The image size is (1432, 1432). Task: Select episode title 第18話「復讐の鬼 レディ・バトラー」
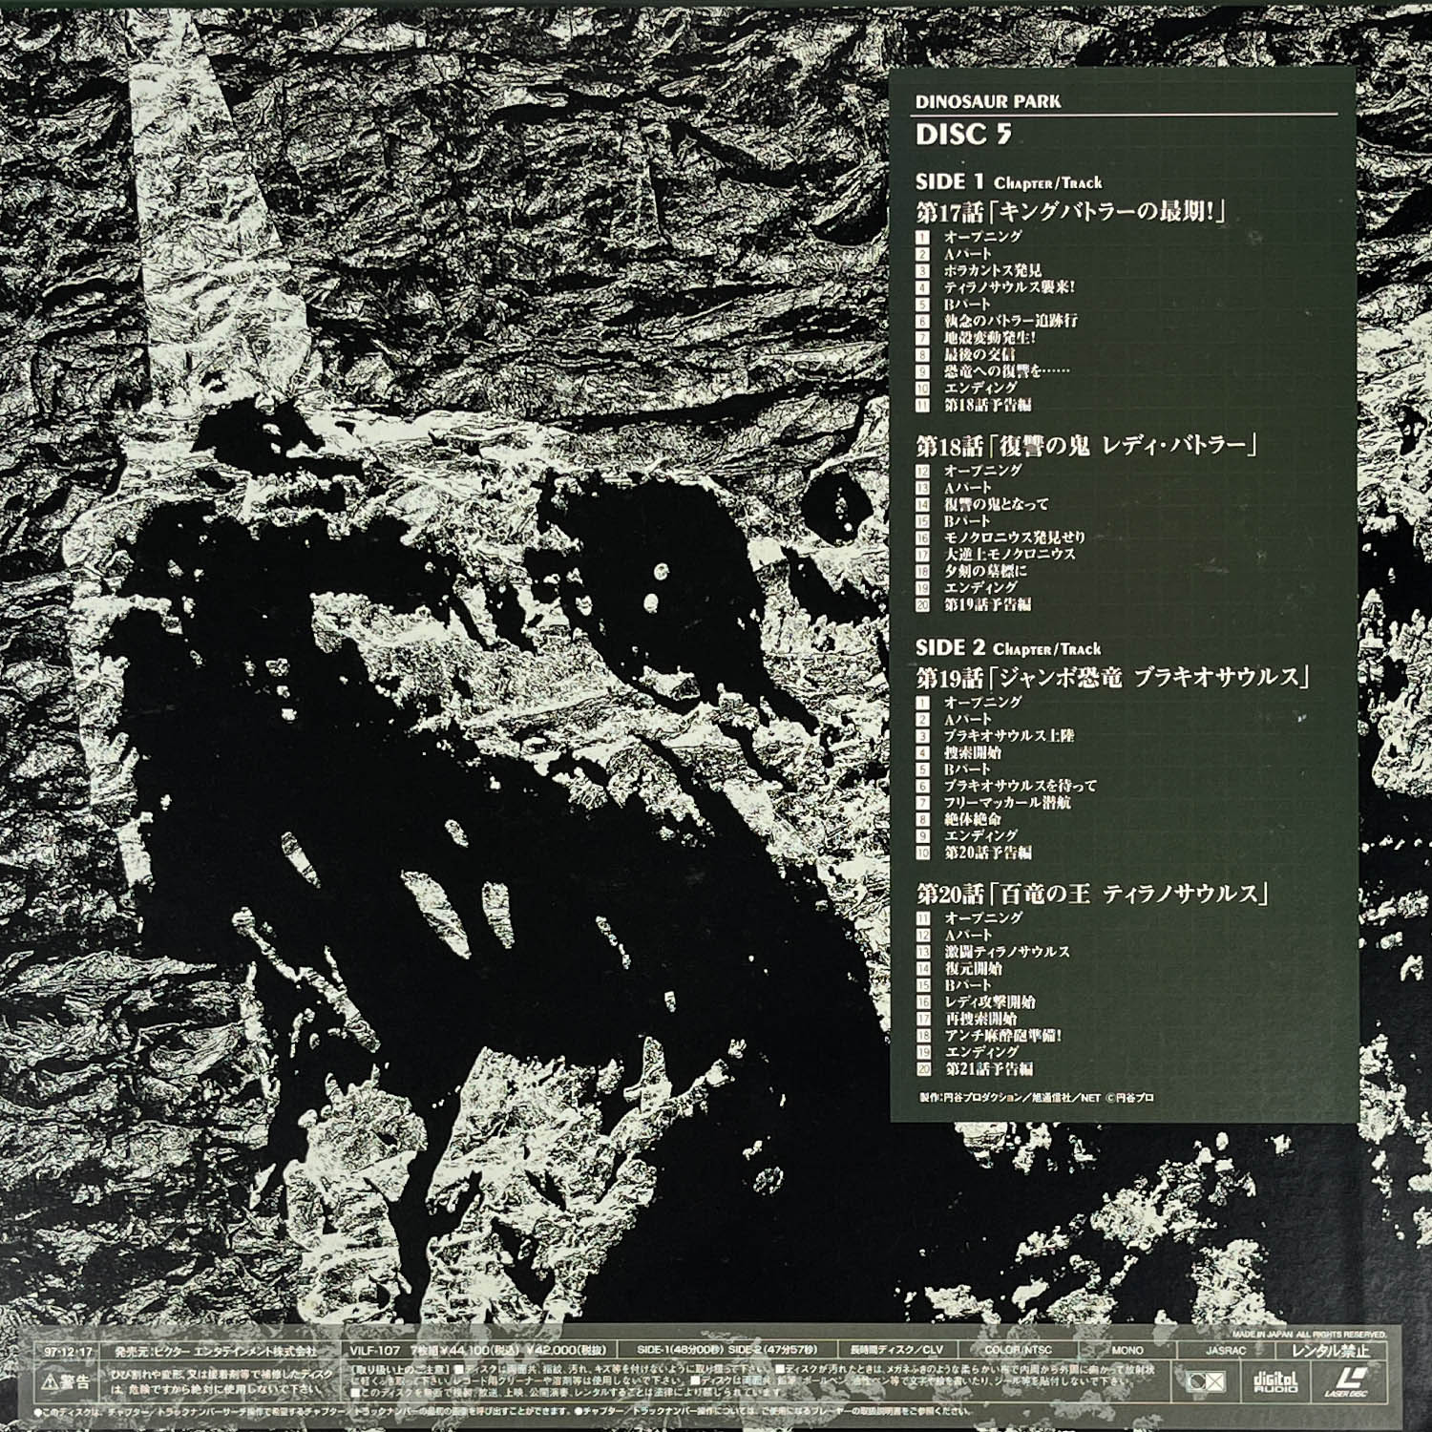click(1086, 445)
